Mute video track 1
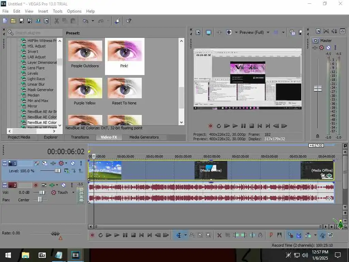The height and width of the screenshot is (262, 349). (x=73, y=163)
